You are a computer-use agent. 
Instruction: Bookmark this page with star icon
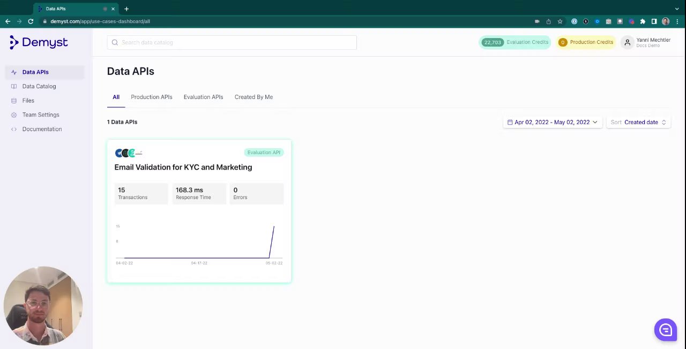(560, 21)
